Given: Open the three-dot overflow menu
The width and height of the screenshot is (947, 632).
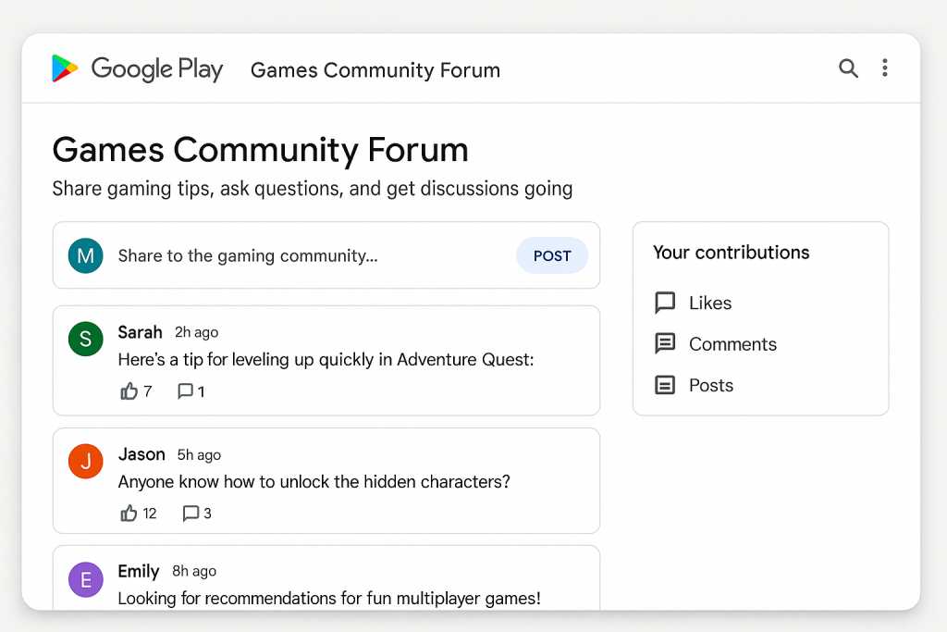Looking at the screenshot, I should point(885,68).
